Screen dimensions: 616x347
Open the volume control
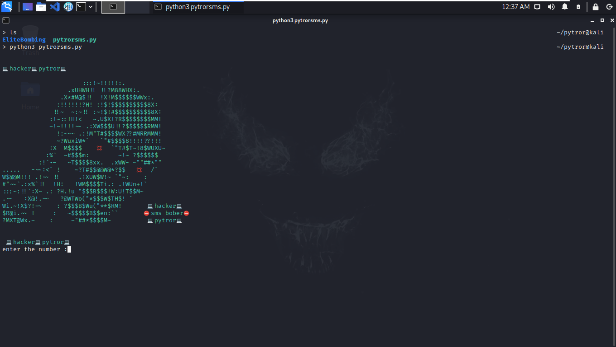click(x=550, y=7)
